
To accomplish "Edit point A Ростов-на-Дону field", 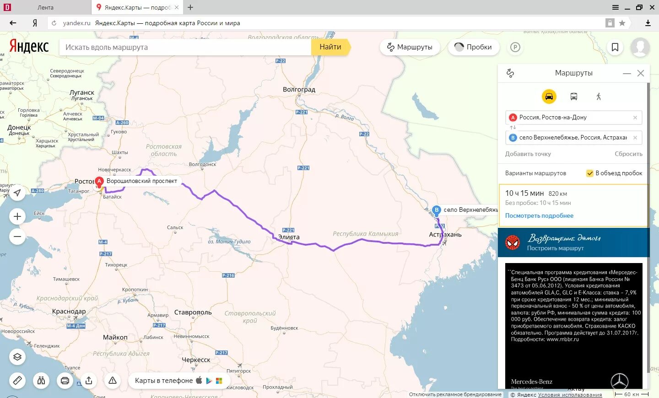I will coord(574,118).
